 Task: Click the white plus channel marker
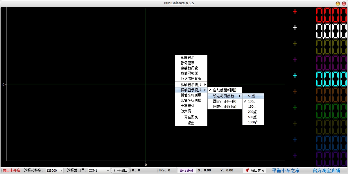pyautogui.click(x=295, y=28)
